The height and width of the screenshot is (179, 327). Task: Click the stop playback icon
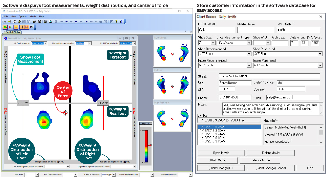coord(76,21)
